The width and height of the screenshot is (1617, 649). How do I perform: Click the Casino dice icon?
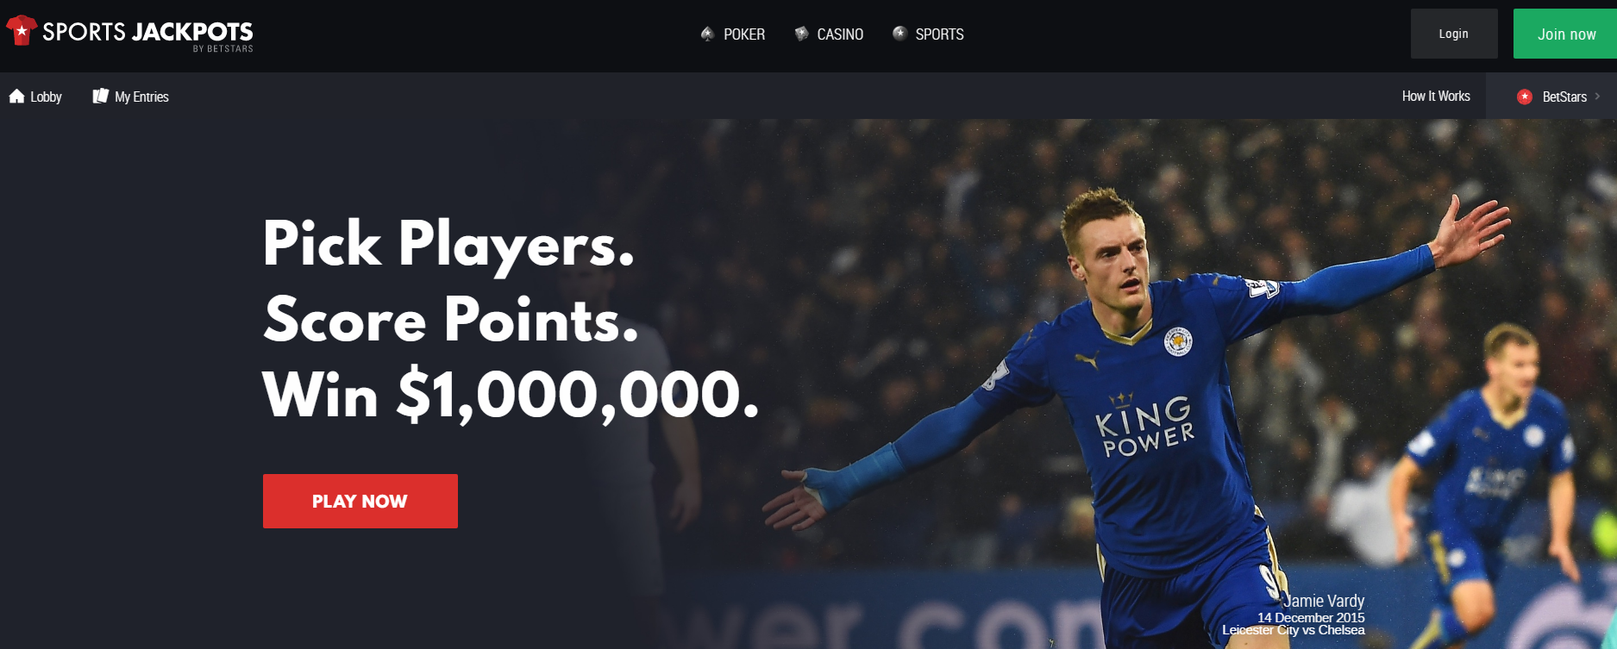(x=801, y=34)
